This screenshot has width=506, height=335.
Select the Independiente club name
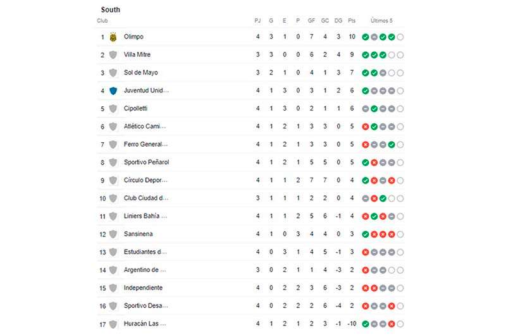pyautogui.click(x=143, y=288)
